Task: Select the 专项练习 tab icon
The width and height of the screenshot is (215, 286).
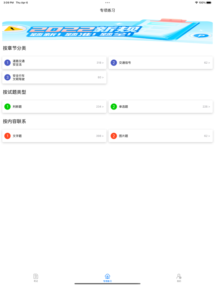Action: [107, 276]
